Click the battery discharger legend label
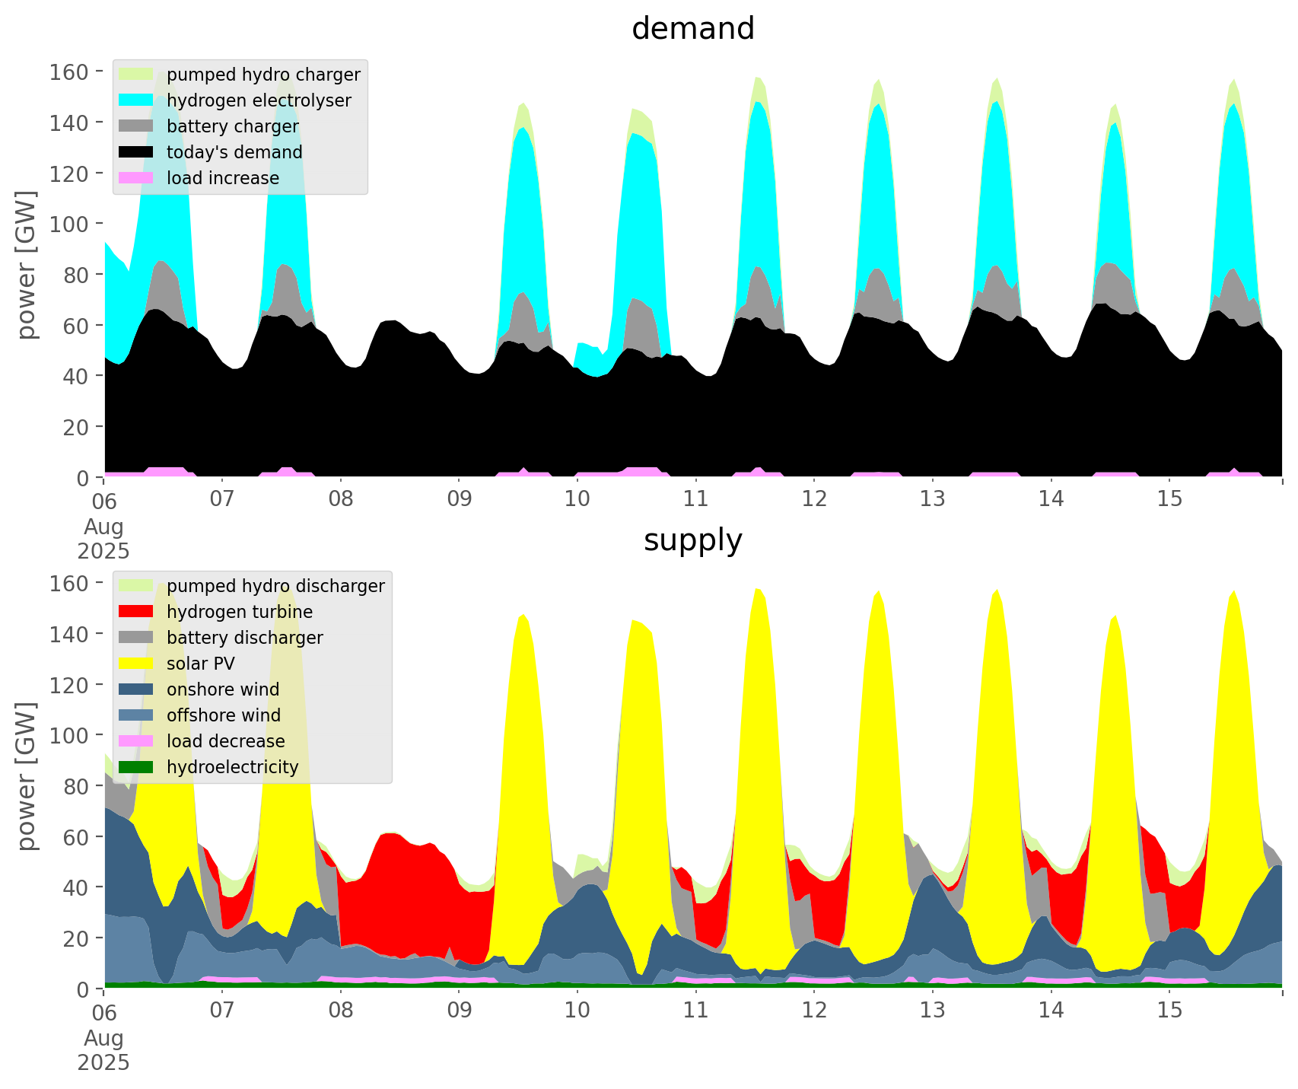The width and height of the screenshot is (1298, 1089). coord(244,638)
